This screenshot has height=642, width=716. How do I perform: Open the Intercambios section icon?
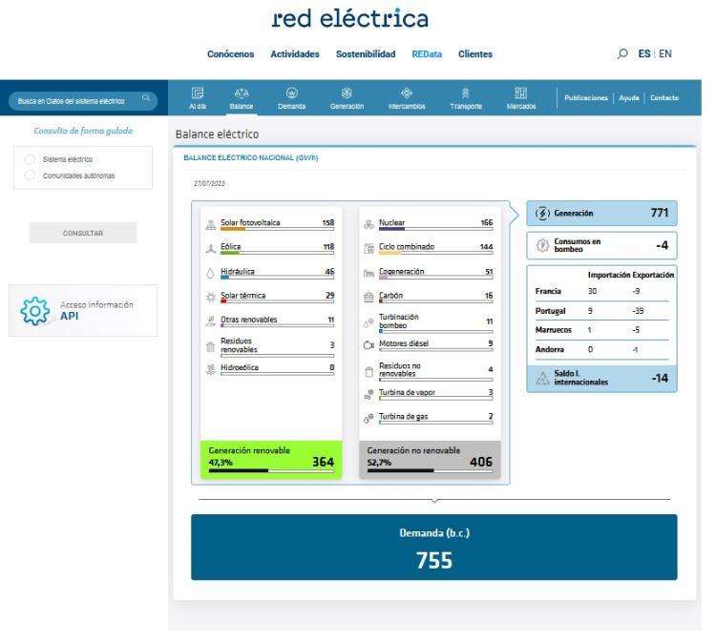407,93
